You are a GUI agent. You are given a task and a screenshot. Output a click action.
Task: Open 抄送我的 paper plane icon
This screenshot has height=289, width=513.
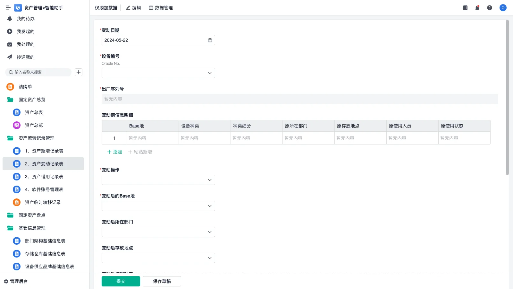(10, 57)
